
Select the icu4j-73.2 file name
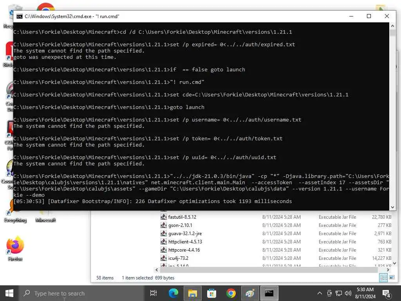[x=178, y=258]
